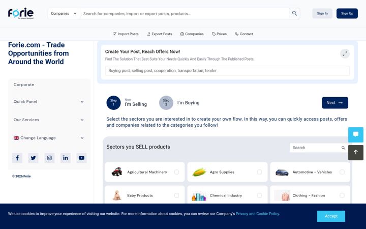Check the Baby Products checkbox
This screenshot has width=366, height=229.
[176, 195]
